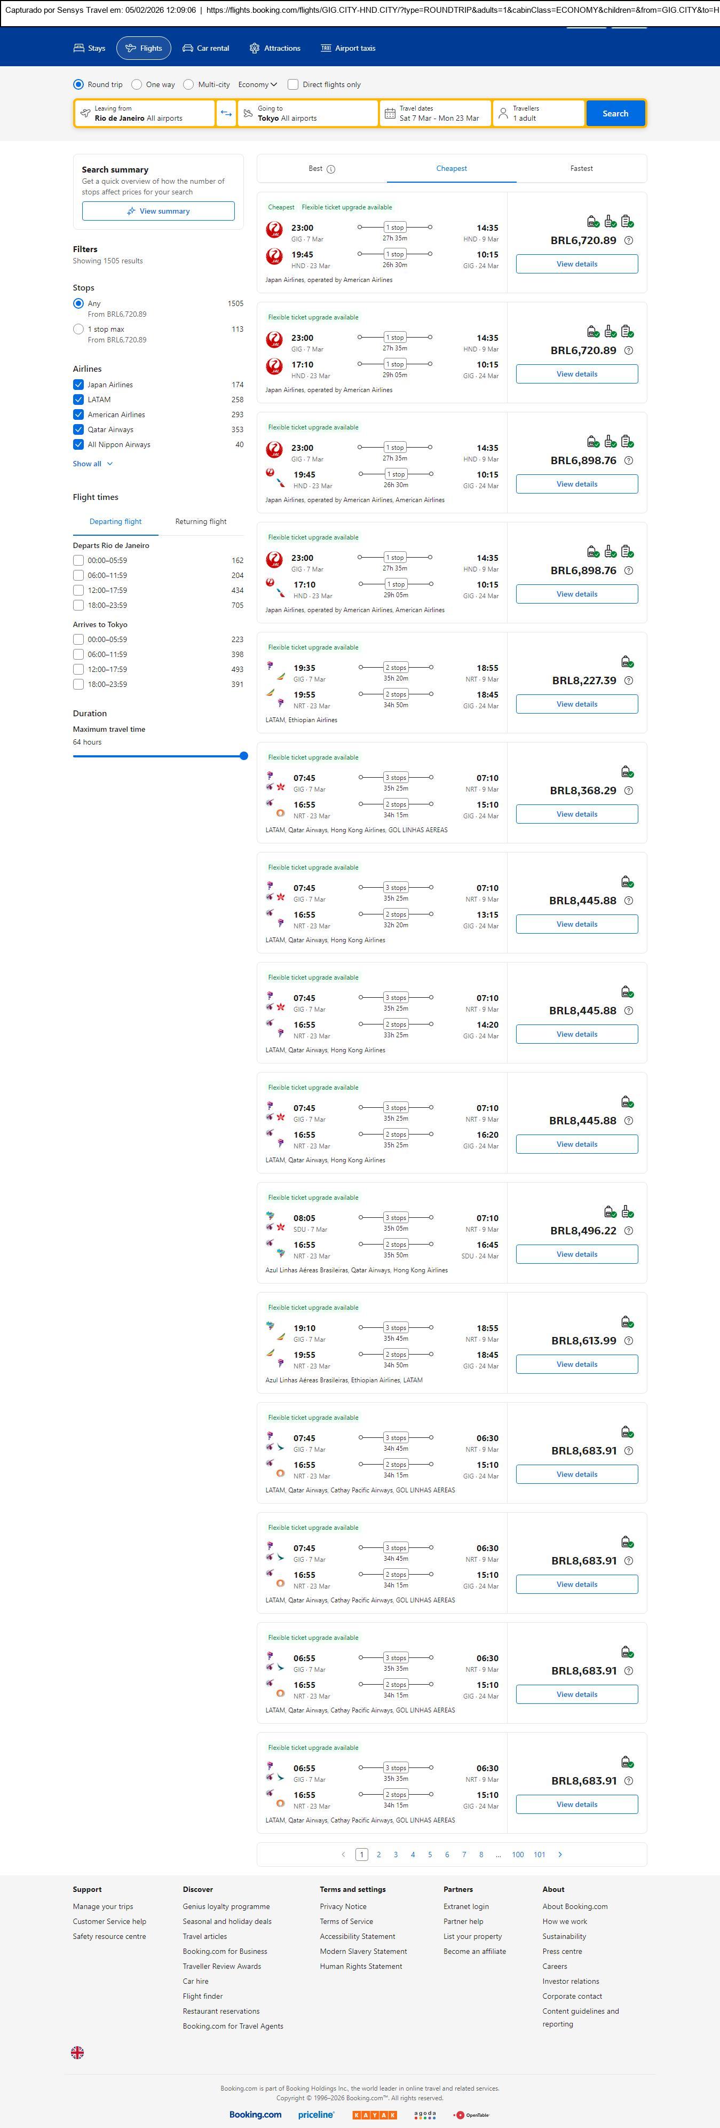Switch to the Returning flight tab

tap(201, 521)
